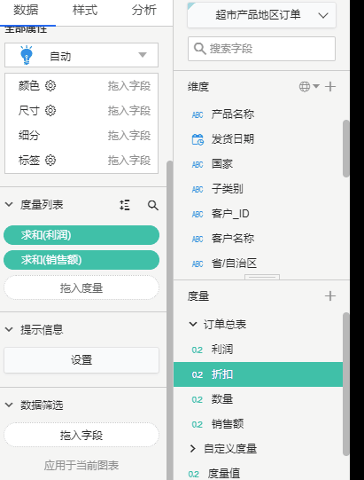This screenshot has width=364, height=480.
Task: Expand the 自定义度量 group
Action: tap(192, 448)
